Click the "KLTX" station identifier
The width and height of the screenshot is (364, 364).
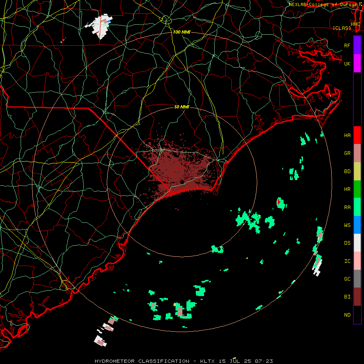point(207,361)
